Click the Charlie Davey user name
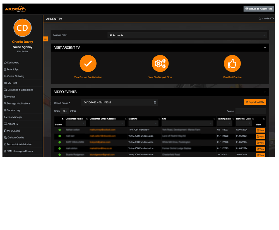The width and height of the screenshot is (279, 230). [x=23, y=42]
